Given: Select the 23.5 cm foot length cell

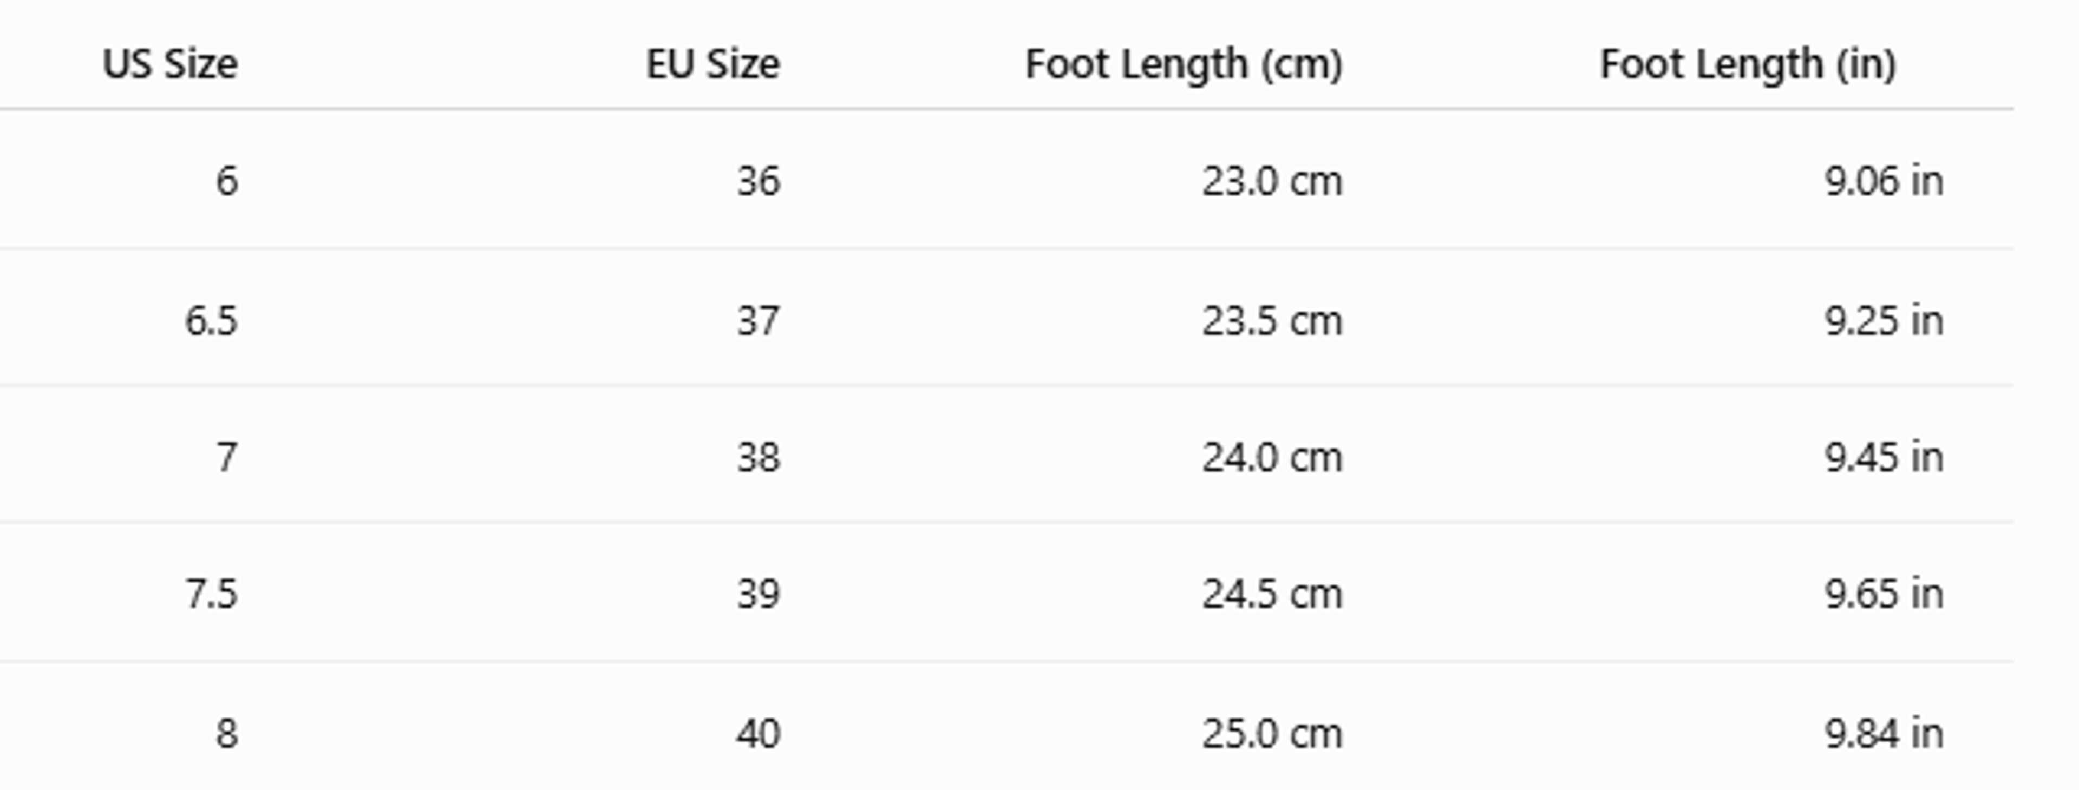Looking at the screenshot, I should click(x=1273, y=321).
